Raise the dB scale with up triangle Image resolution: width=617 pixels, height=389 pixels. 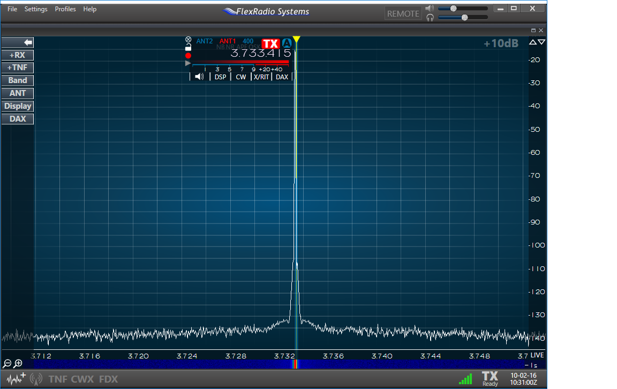tap(533, 42)
